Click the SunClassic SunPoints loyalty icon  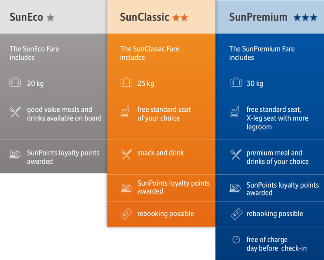(127, 188)
